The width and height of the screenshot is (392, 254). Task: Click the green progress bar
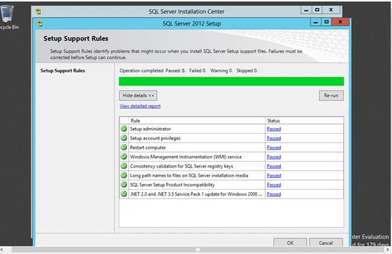[x=231, y=81]
